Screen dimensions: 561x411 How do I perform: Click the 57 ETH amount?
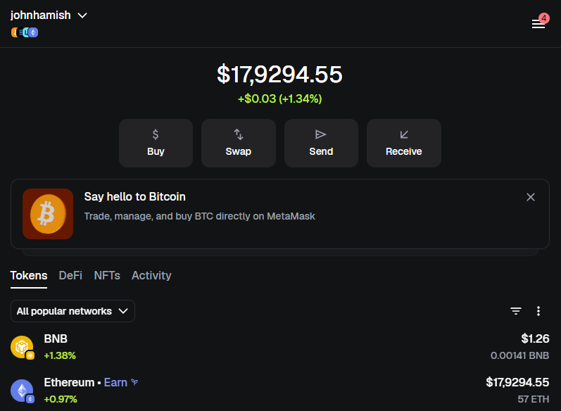pos(533,399)
